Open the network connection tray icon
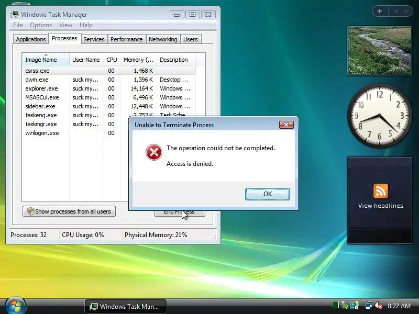Screen dimensions: 419x314 369,305
